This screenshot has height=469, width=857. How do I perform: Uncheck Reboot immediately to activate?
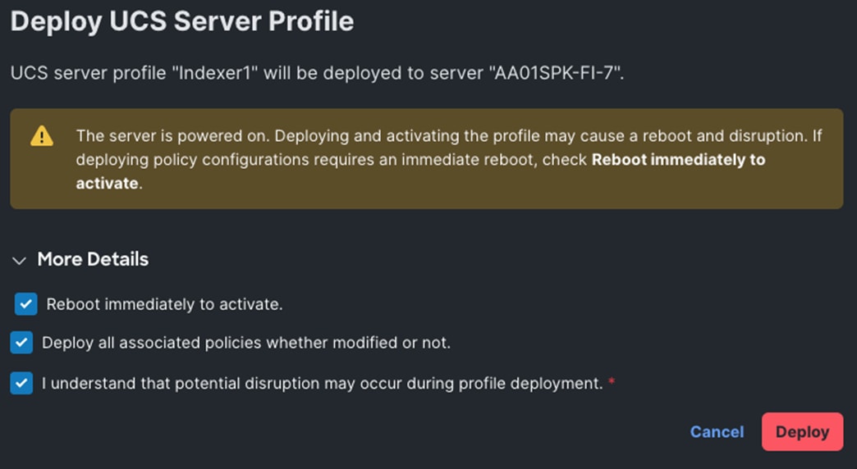(26, 304)
